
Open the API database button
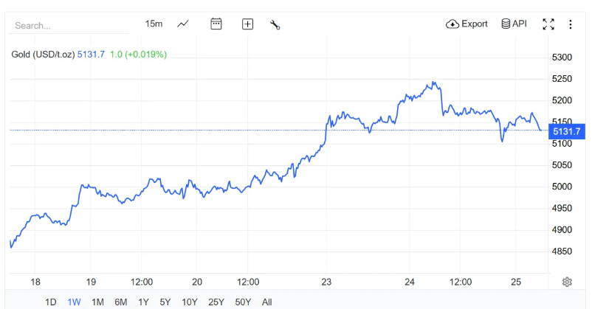pos(514,24)
